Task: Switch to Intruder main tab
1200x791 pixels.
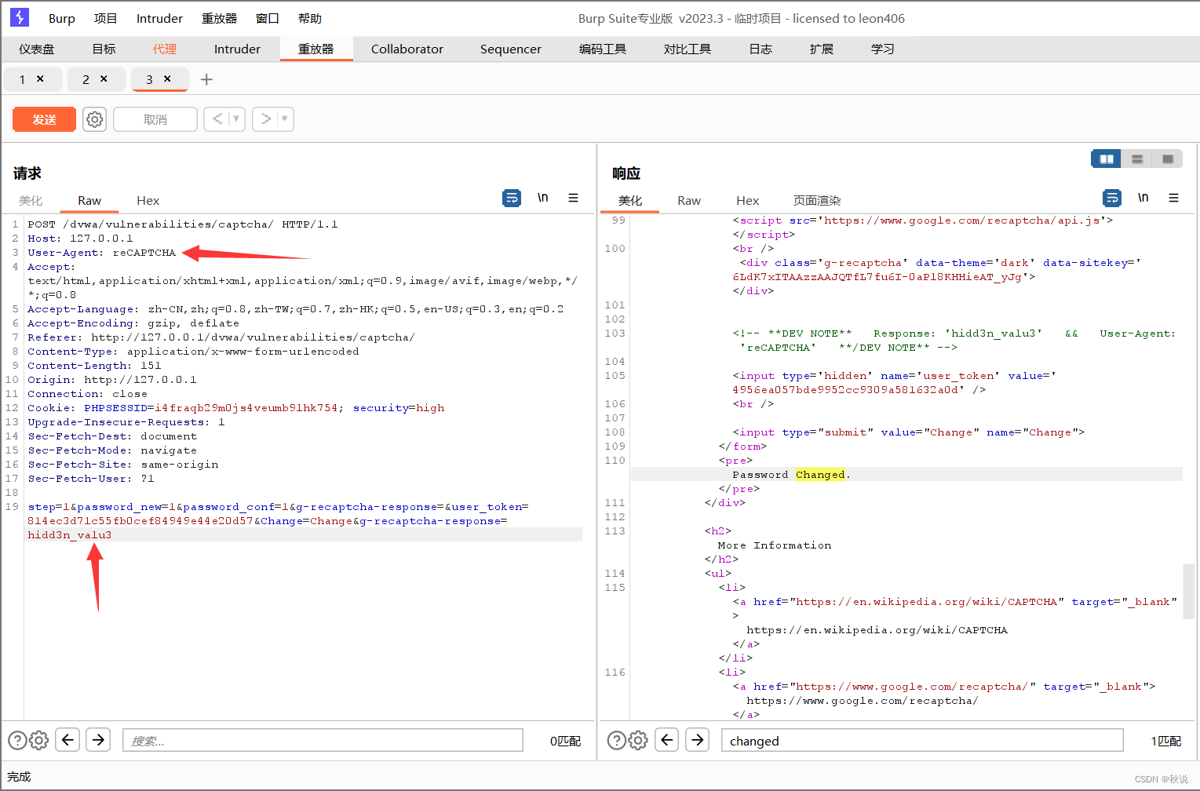Action: [x=237, y=49]
